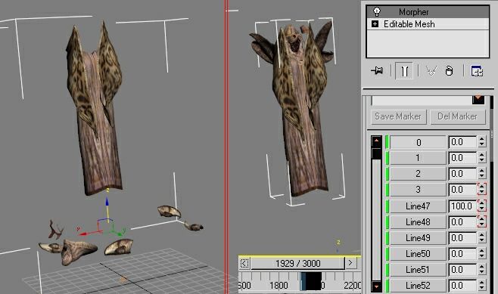Click Line47 spinner arrows
This screenshot has width=498, height=294.
pos(482,206)
